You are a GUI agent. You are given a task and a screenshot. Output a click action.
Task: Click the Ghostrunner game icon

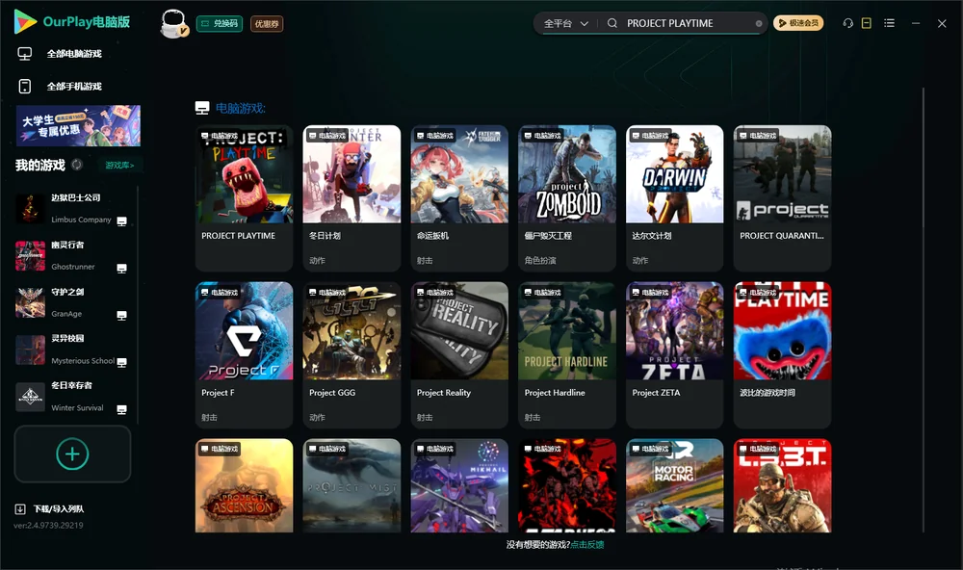point(30,256)
